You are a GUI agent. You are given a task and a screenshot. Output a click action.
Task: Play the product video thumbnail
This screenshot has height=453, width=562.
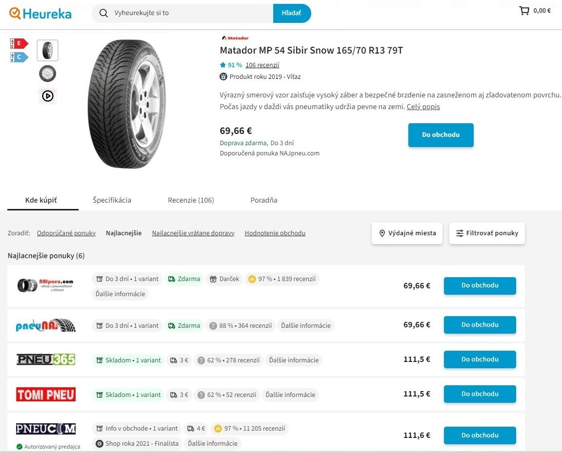[48, 96]
